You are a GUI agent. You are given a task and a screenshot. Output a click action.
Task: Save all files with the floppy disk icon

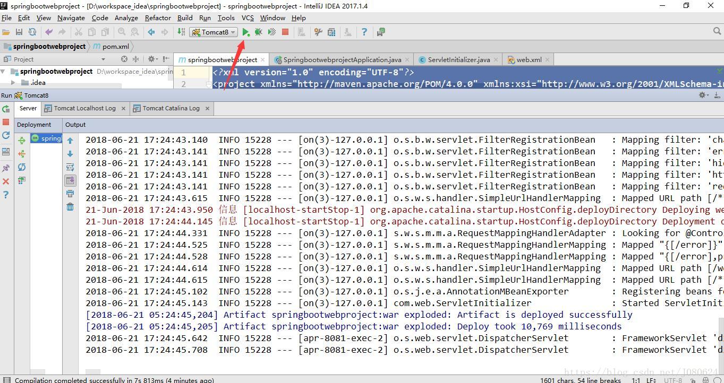[x=19, y=32]
